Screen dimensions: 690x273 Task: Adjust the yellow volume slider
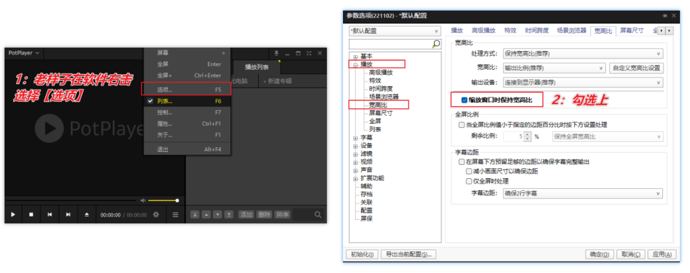pos(163,200)
